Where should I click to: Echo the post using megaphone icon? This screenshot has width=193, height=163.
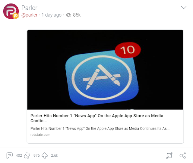27,155
